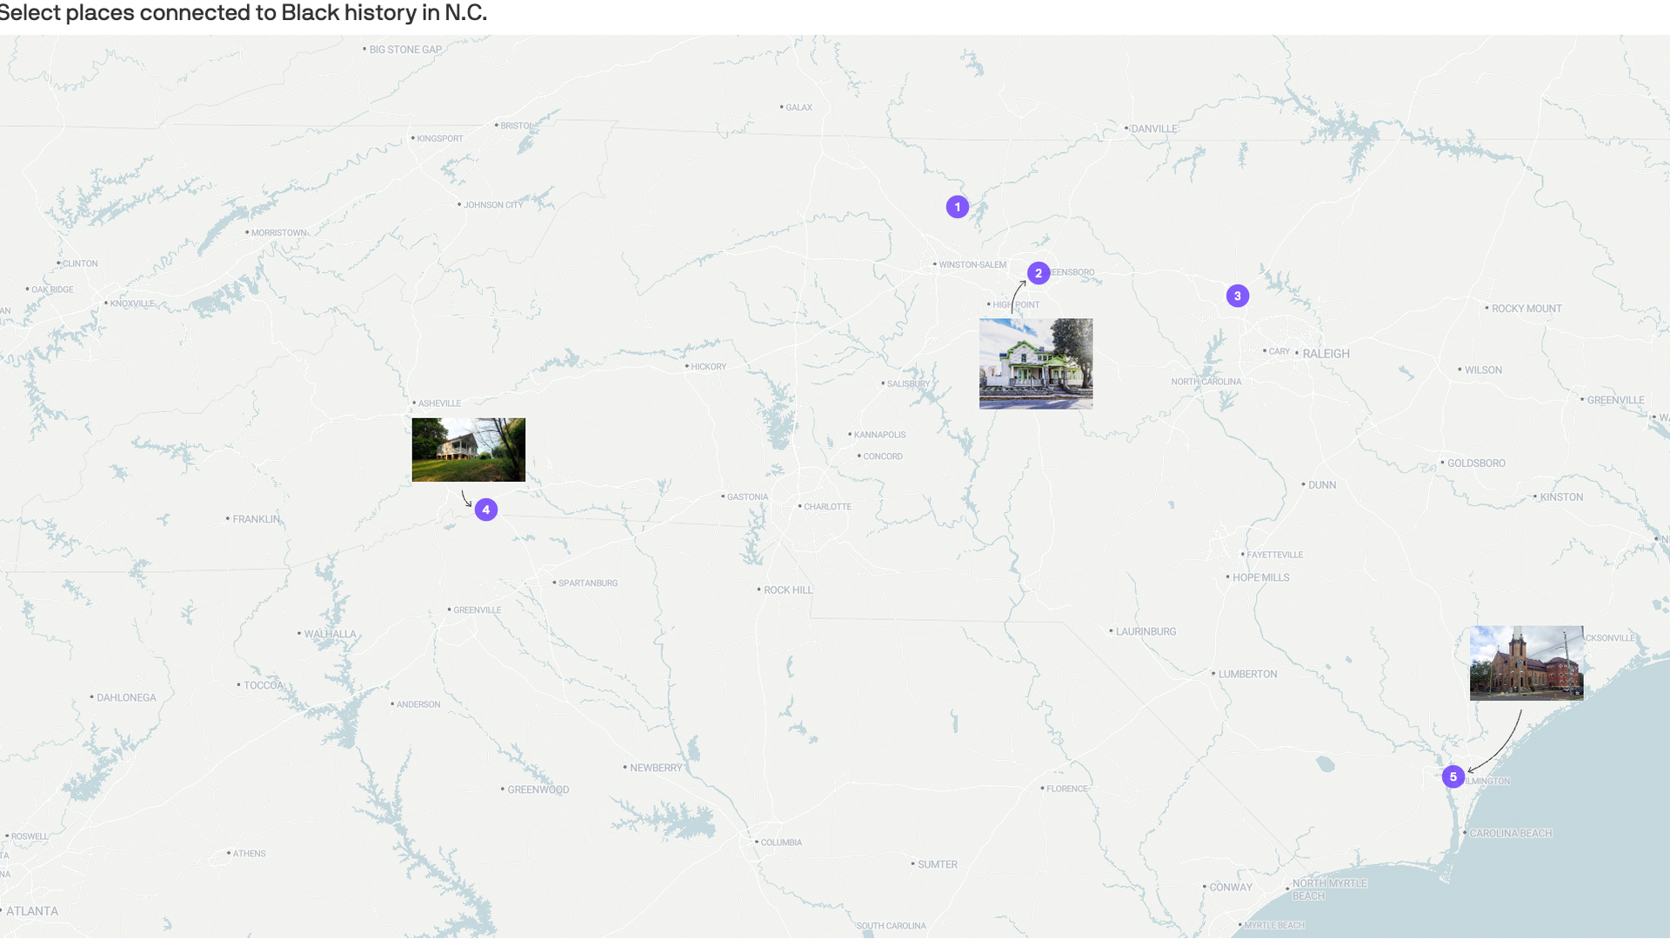Select map marker 4 below Asheville
1670x939 pixels.
click(x=486, y=509)
